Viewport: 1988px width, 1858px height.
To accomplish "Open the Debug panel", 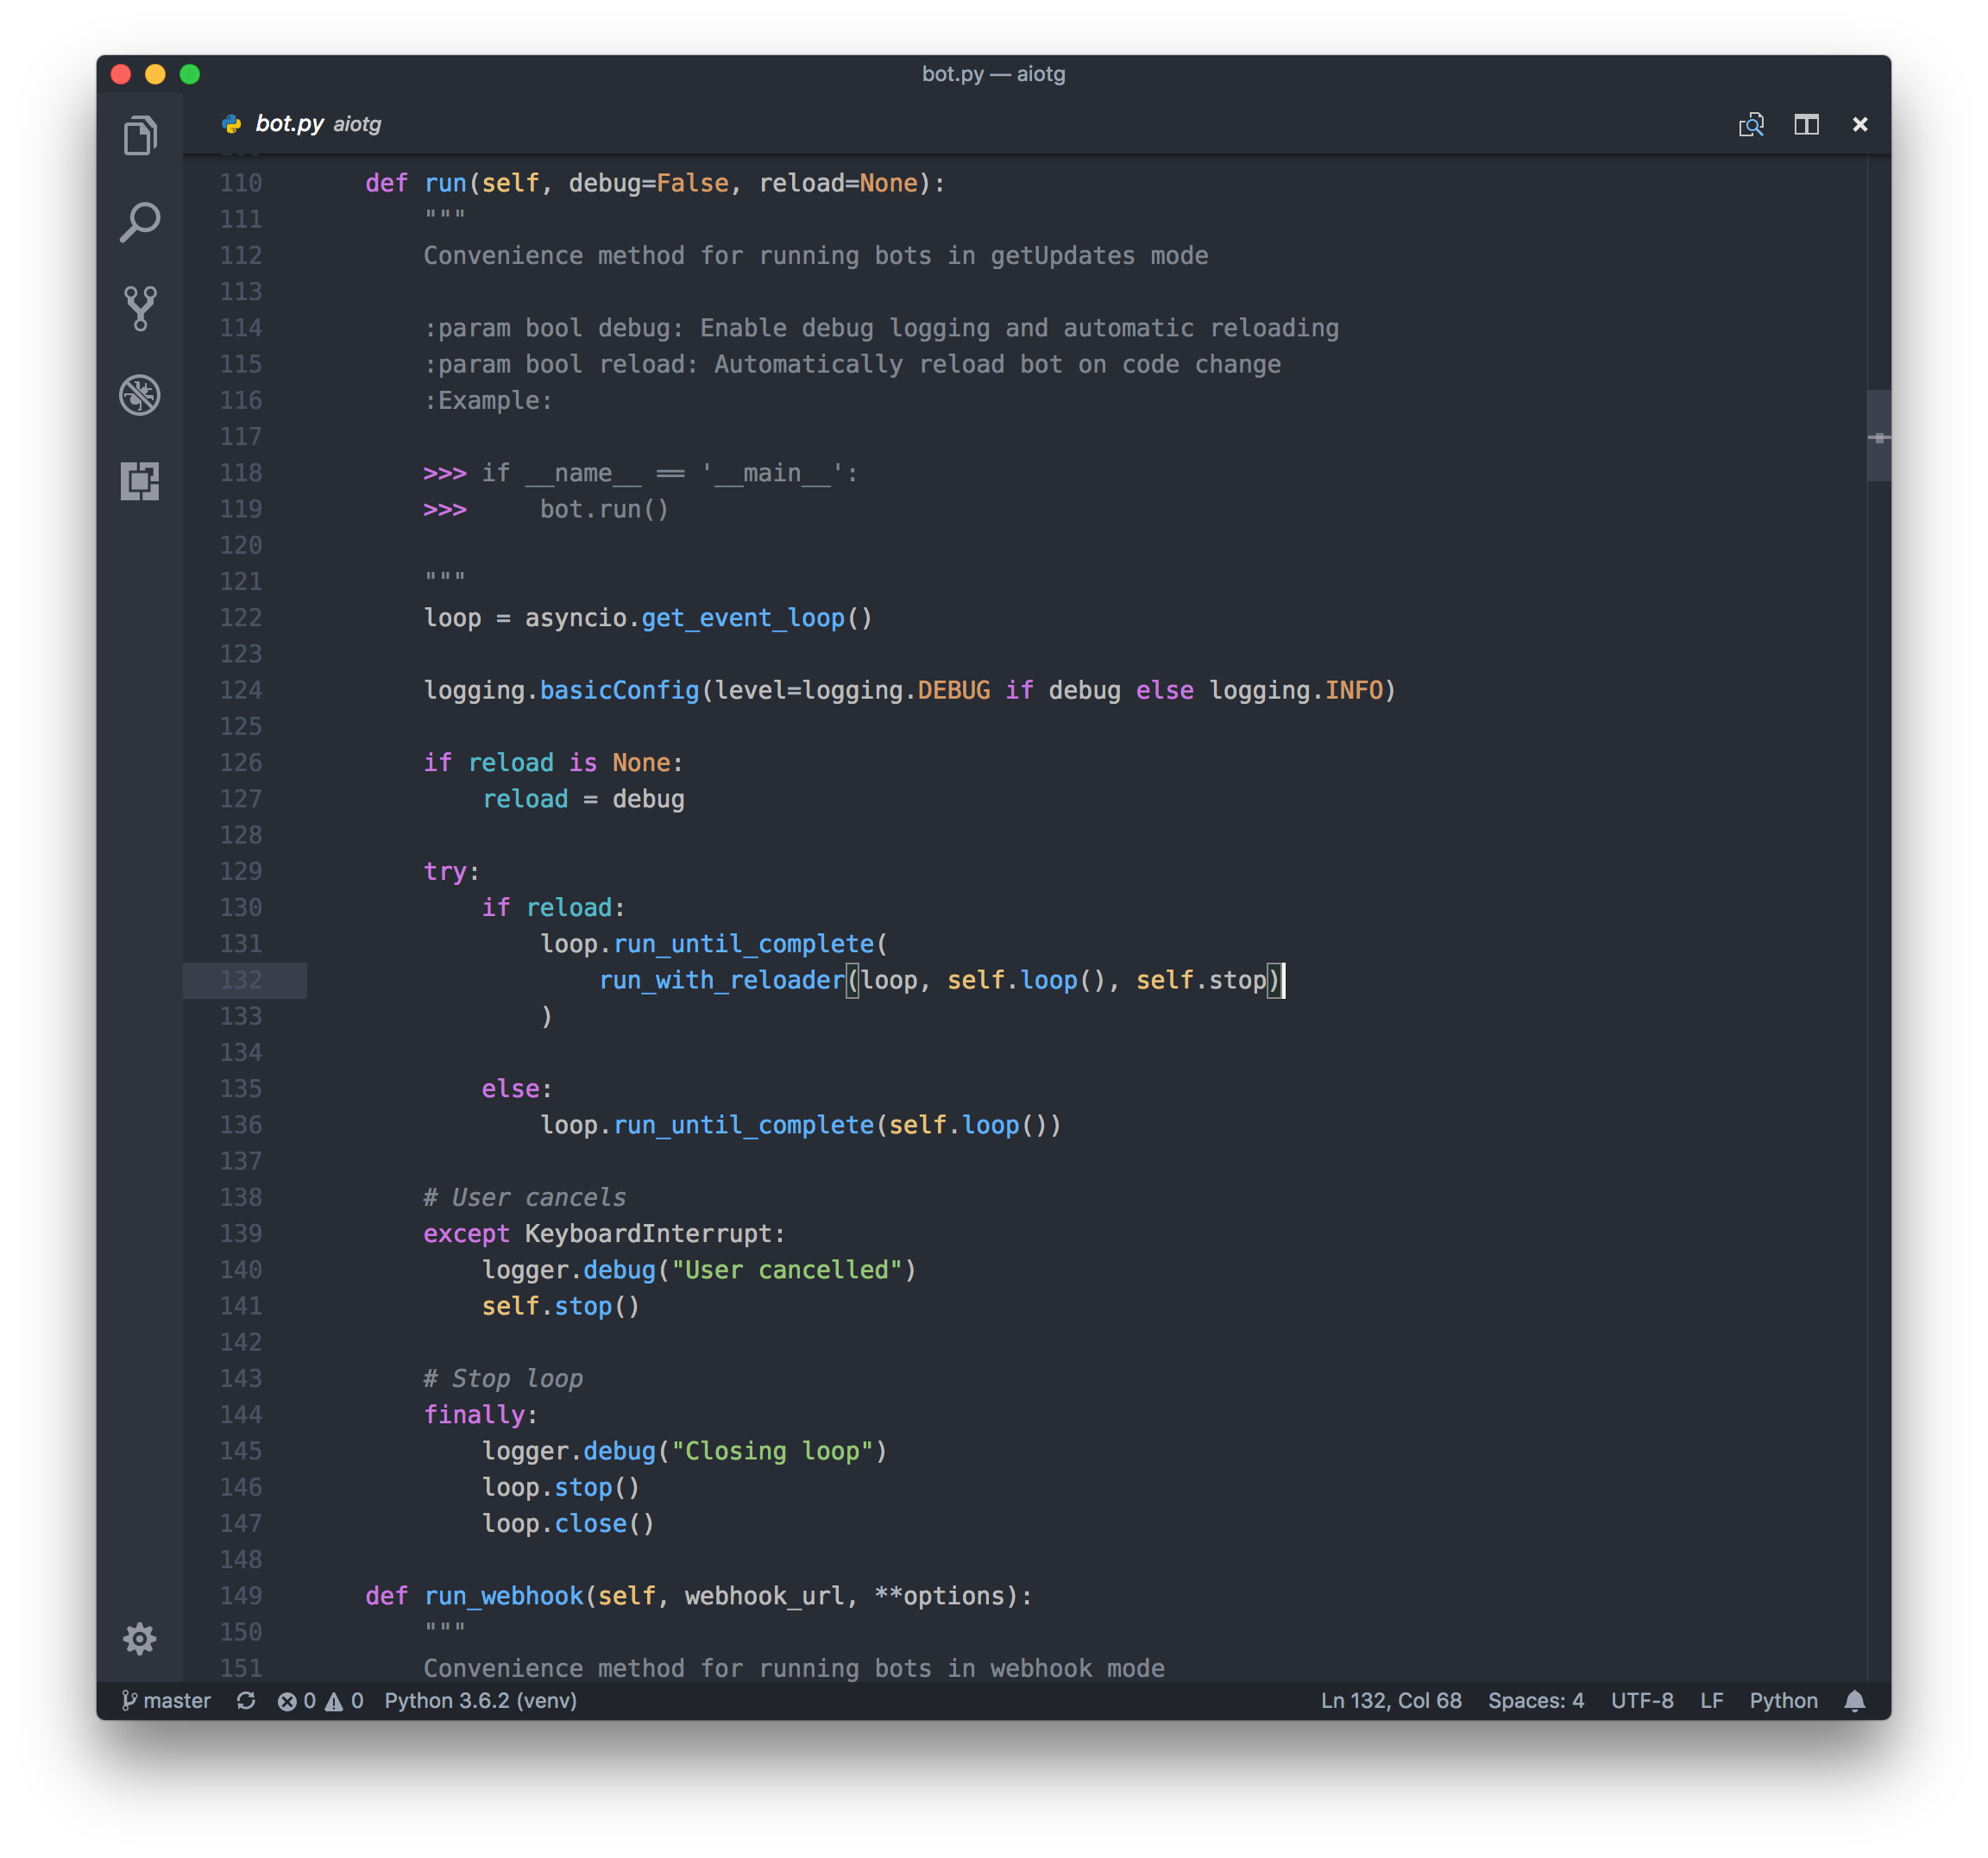I will tap(140, 395).
